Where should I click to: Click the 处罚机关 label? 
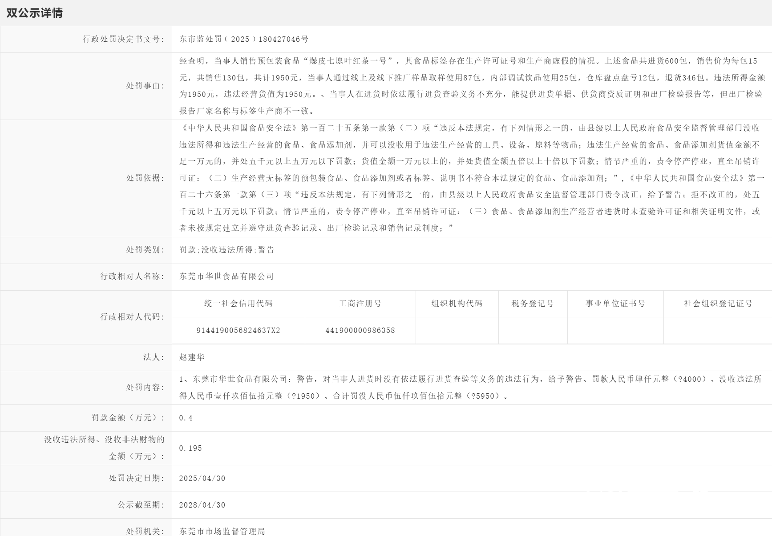point(146,531)
